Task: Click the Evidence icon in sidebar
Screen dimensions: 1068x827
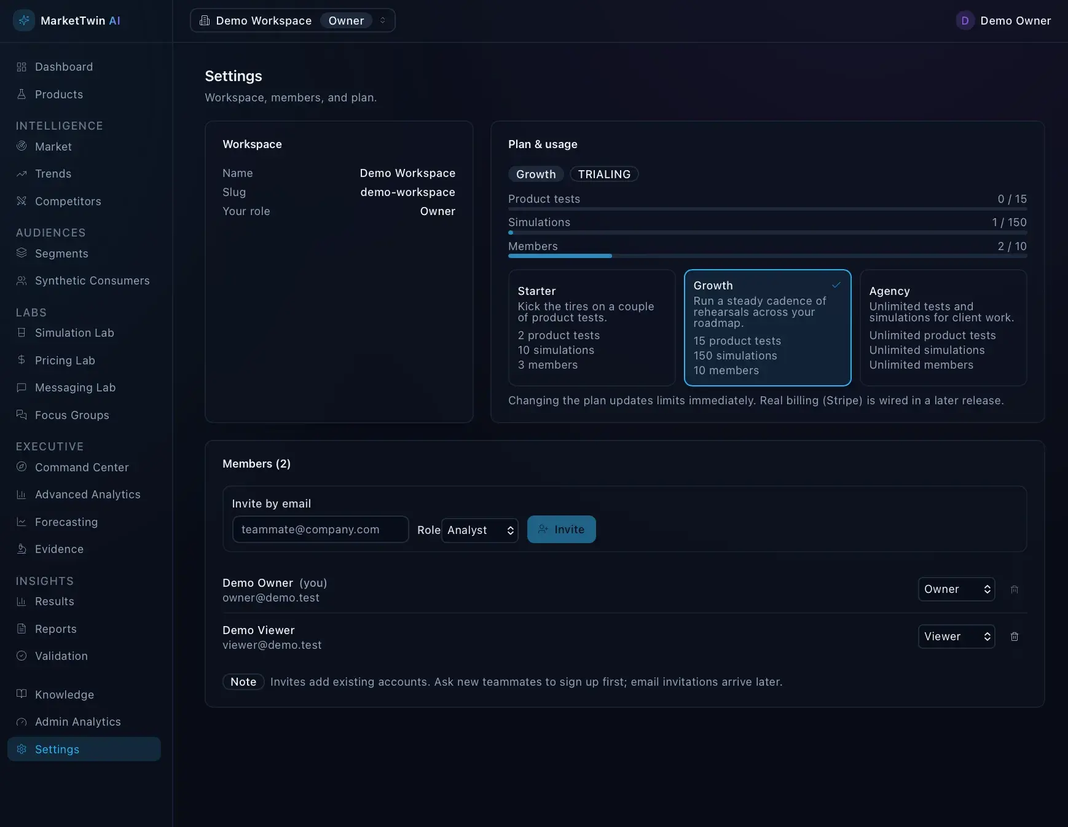Action: [22, 549]
